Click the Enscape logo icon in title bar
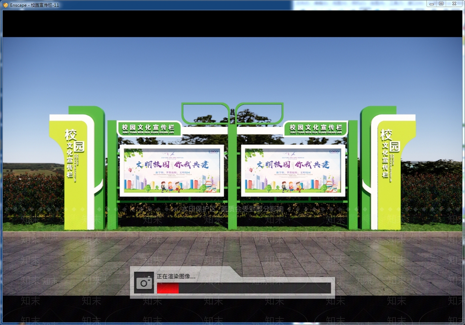This screenshot has width=465, height=325. (5, 5)
